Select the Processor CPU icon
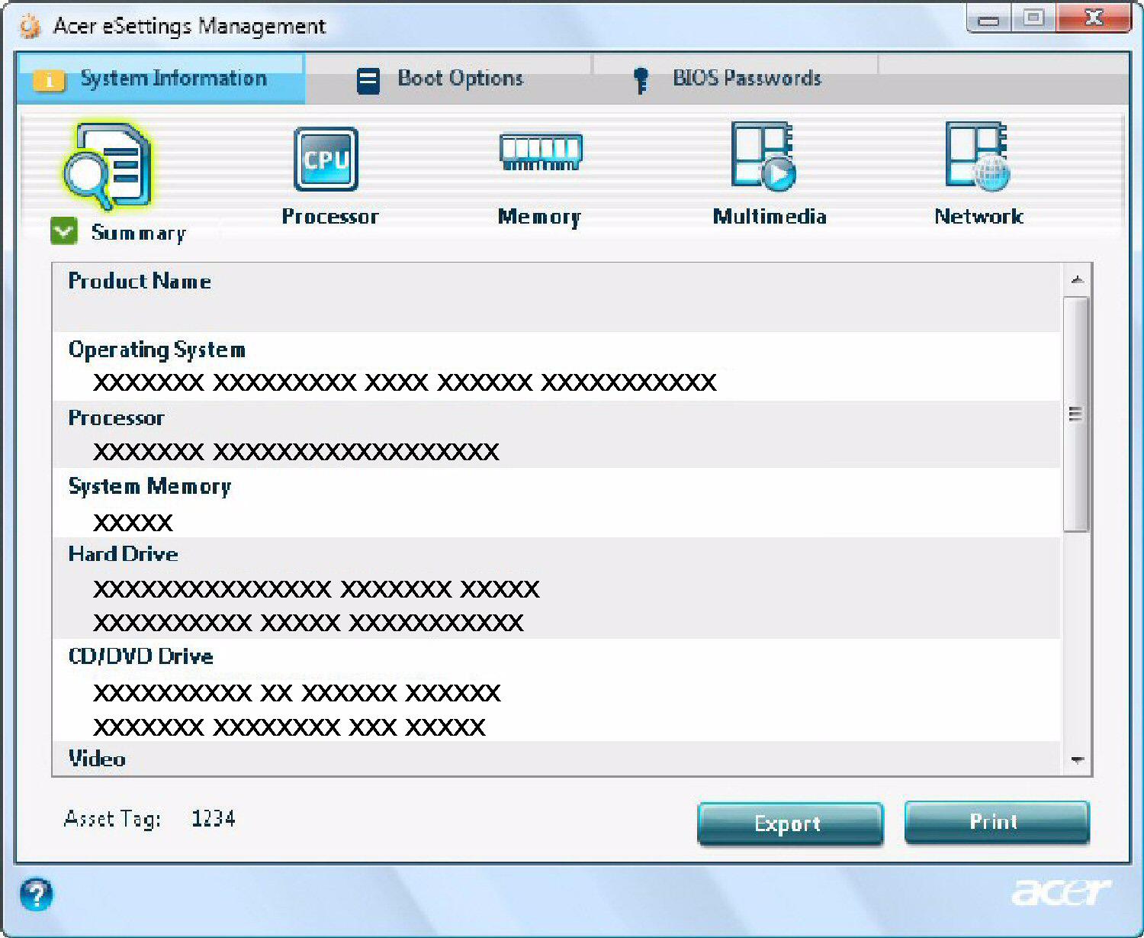 click(x=326, y=159)
